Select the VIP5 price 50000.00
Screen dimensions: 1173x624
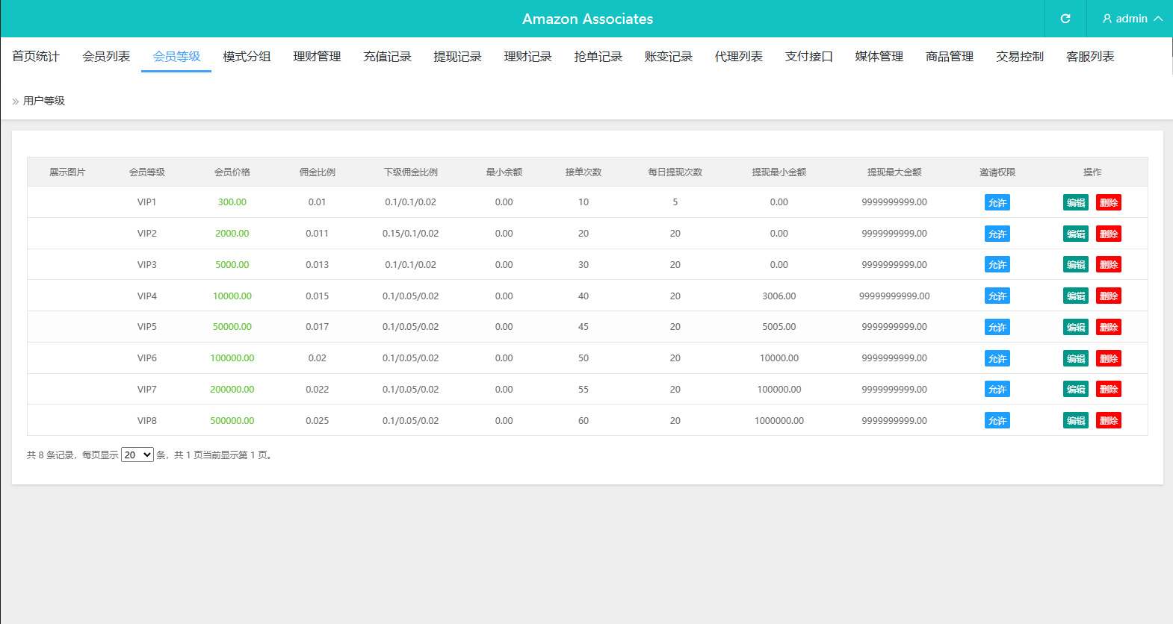pos(232,327)
